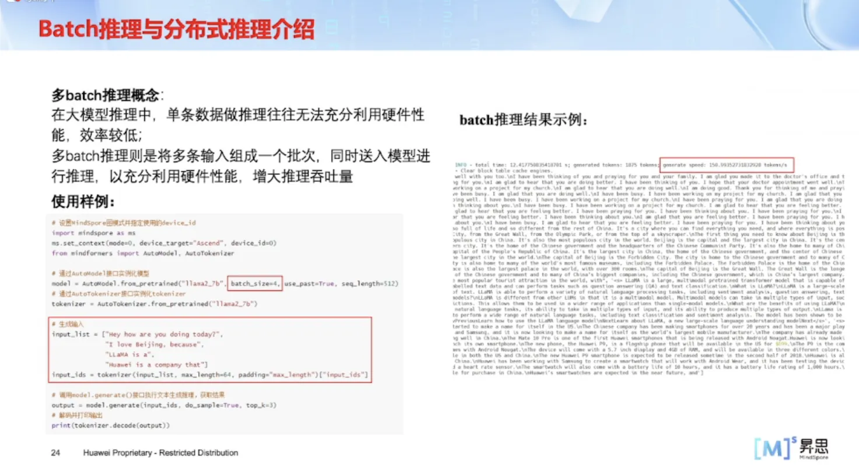Click the 'batch_size=4,' parameter
Screen dimensions: 859x474
coord(256,284)
